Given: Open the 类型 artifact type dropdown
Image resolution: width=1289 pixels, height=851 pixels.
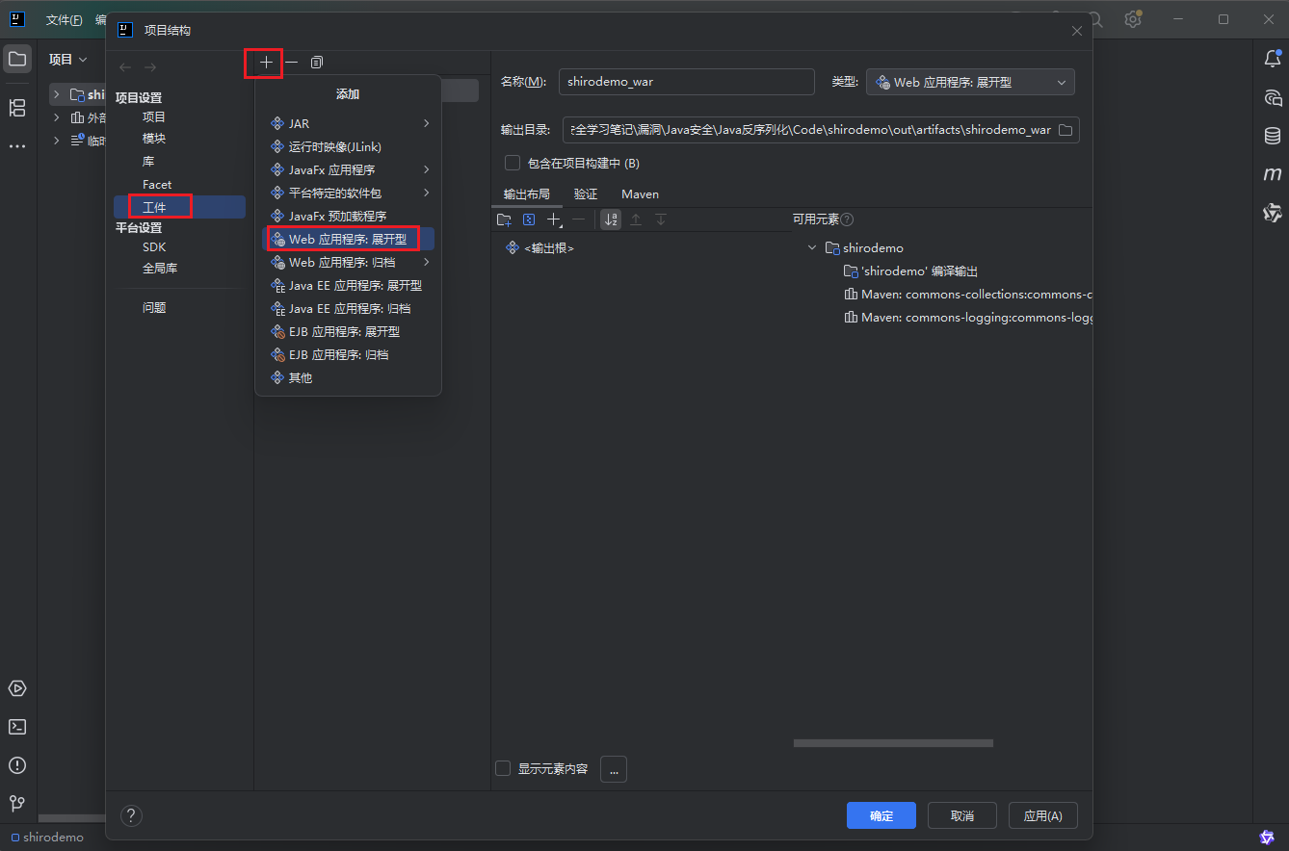Looking at the screenshot, I should click(970, 83).
